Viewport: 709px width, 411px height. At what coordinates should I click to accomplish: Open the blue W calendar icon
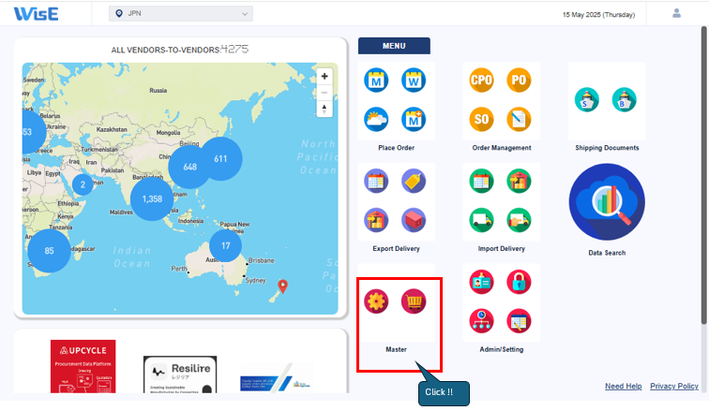[414, 81]
